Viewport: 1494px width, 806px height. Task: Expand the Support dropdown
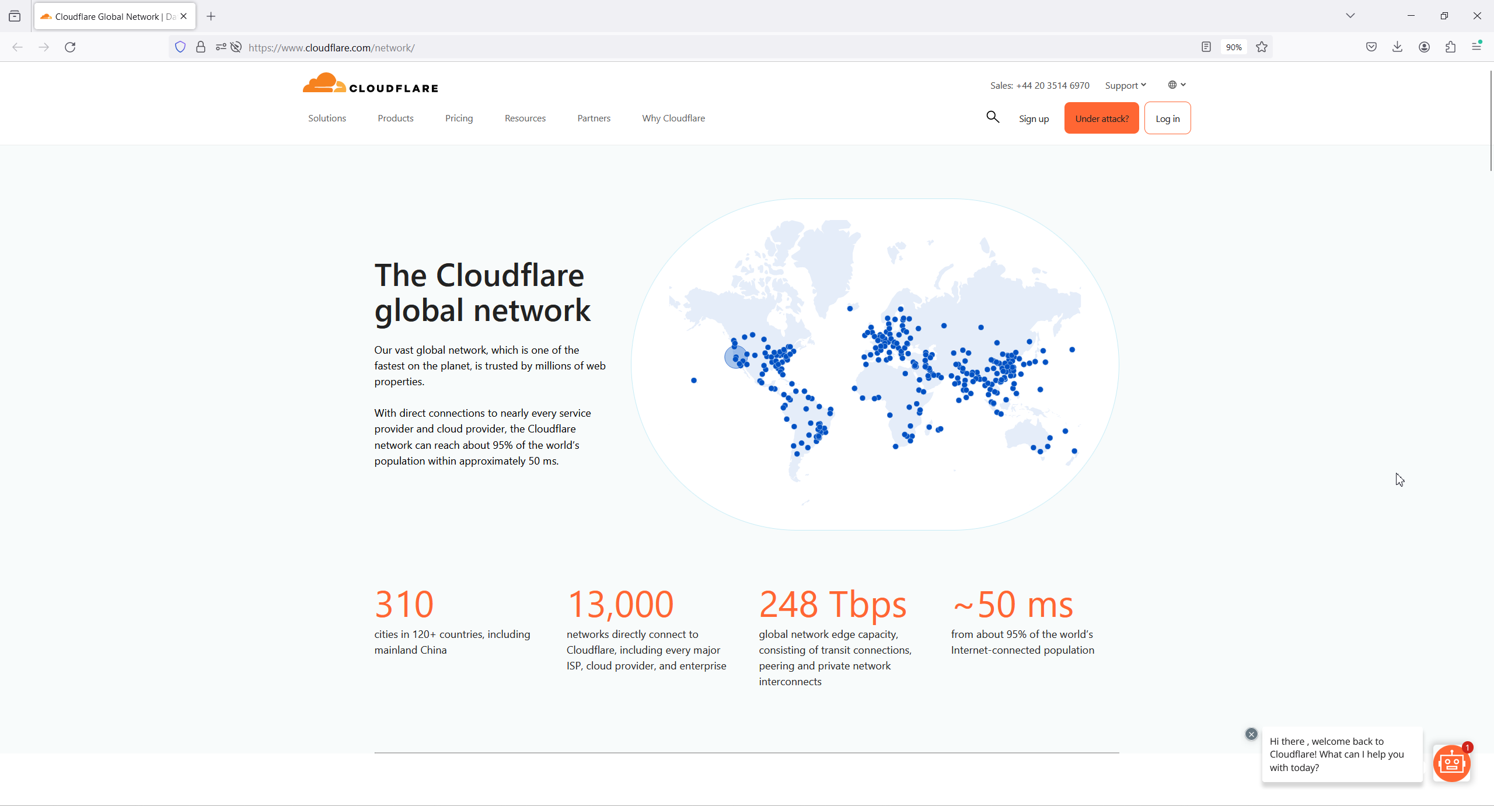[x=1125, y=85]
